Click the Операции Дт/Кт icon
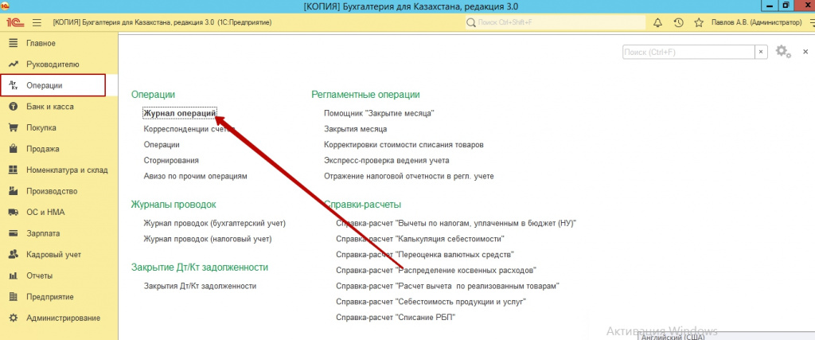815x340 pixels. coord(14,85)
